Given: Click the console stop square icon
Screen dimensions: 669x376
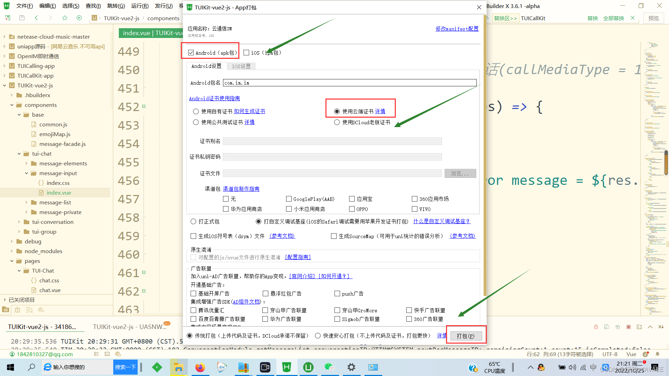Looking at the screenshot, I should click(x=629, y=327).
